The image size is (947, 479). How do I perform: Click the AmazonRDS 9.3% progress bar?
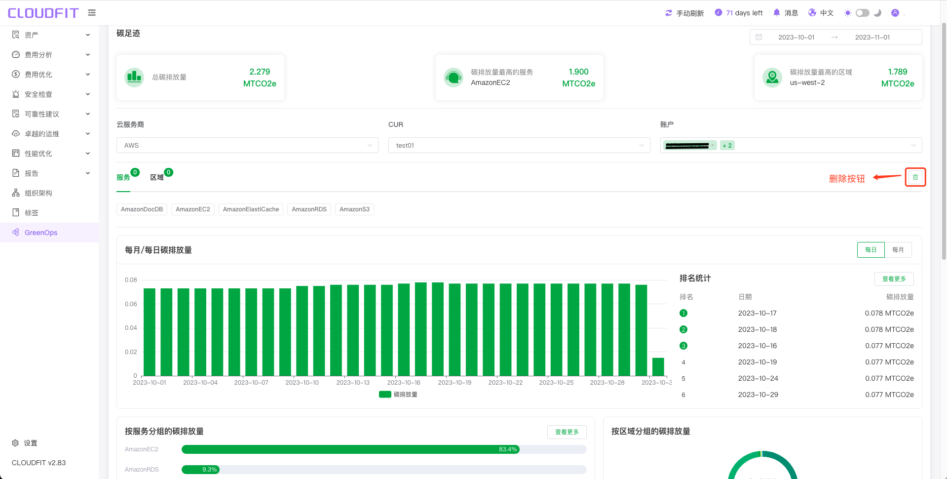(384, 470)
